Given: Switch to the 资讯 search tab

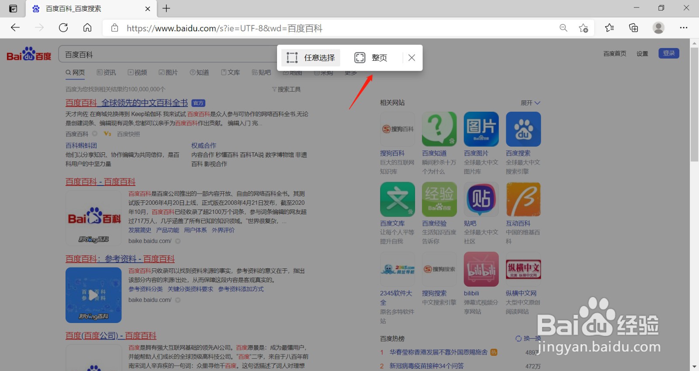Looking at the screenshot, I should [106, 72].
